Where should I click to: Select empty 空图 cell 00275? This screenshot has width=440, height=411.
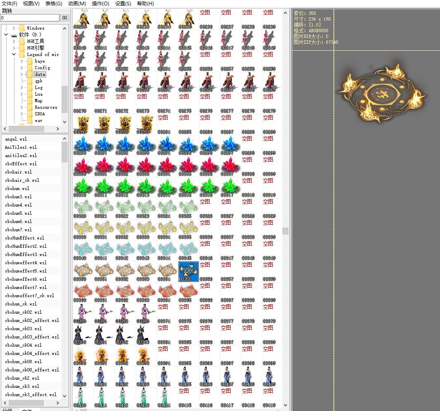click(x=188, y=103)
